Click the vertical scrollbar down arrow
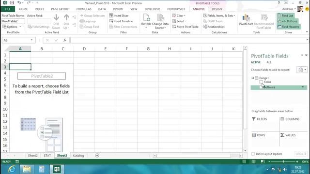310x174 pixels. coord(245,151)
